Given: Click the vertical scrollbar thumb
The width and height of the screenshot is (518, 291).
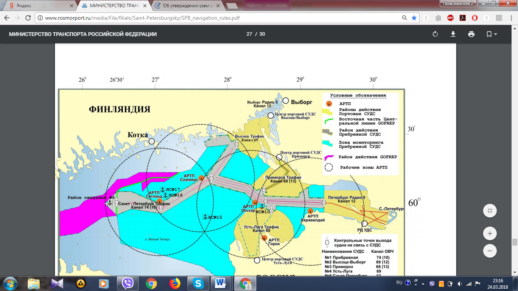Looking at the screenshot, I should click(515, 242).
